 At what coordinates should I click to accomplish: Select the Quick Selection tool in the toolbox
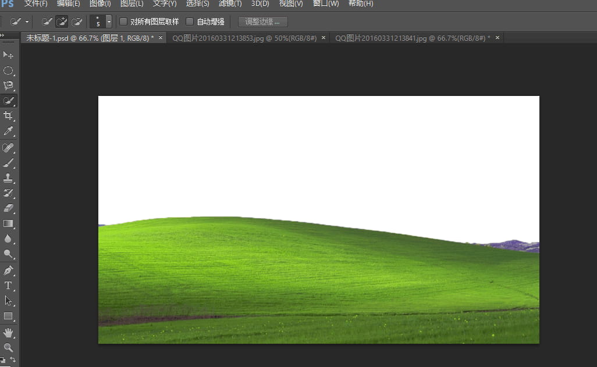(x=8, y=101)
